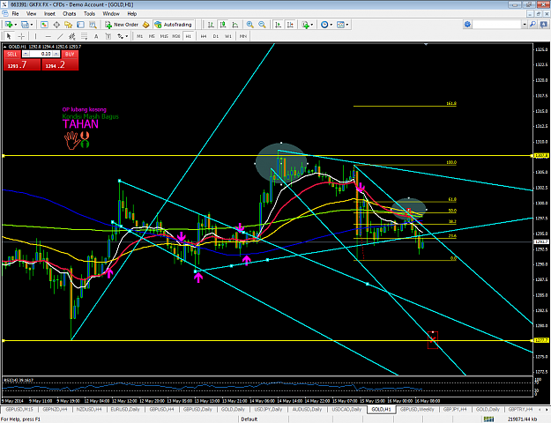Open a new chart with the plus icon
The image size is (551, 423).
[x=8, y=25]
